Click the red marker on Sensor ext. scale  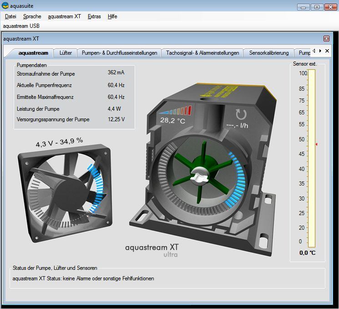[316, 144]
